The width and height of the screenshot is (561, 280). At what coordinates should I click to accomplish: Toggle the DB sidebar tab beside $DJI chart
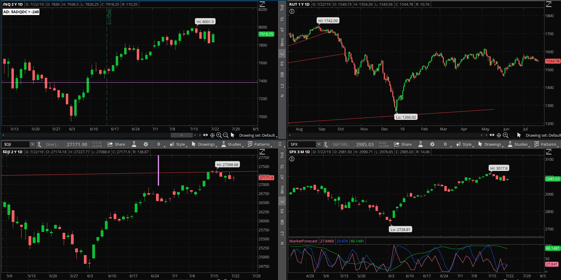click(x=282, y=222)
